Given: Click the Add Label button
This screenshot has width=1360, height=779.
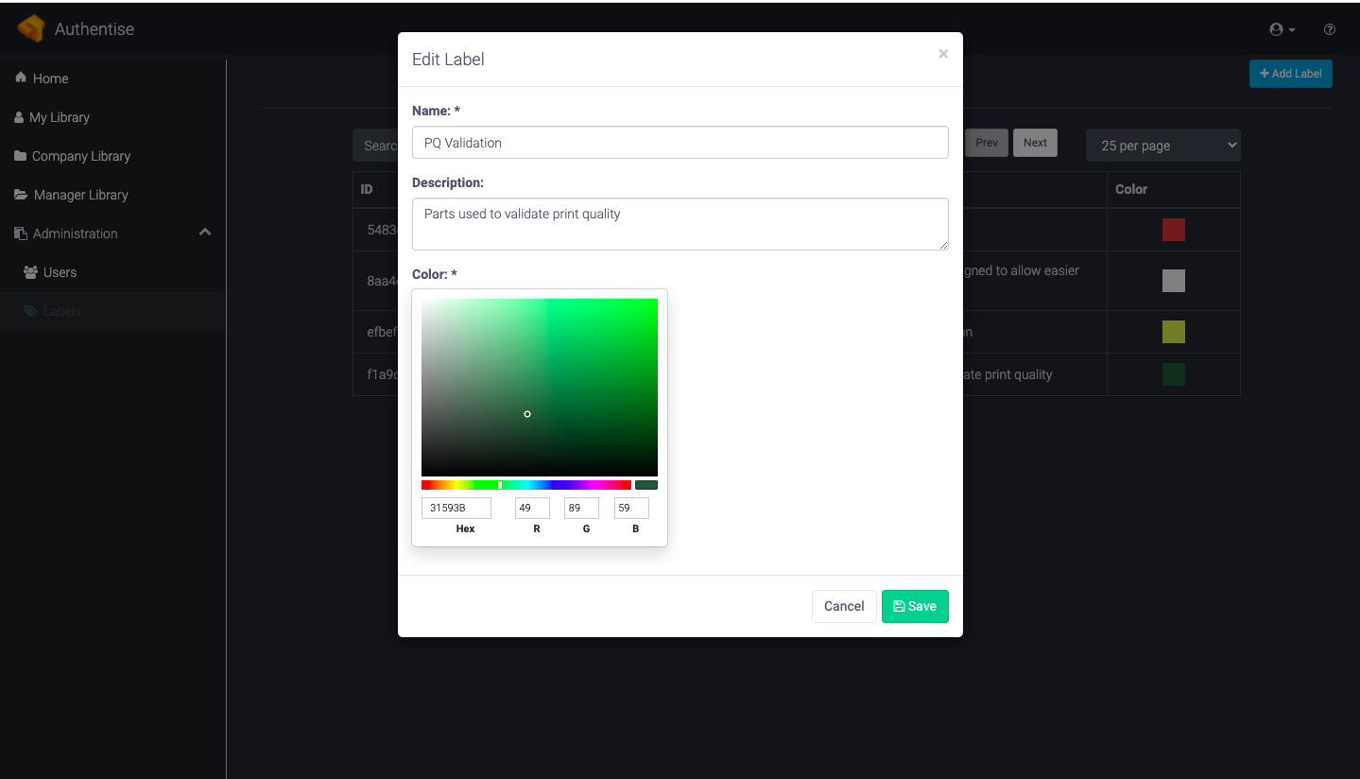Looking at the screenshot, I should [x=1290, y=74].
